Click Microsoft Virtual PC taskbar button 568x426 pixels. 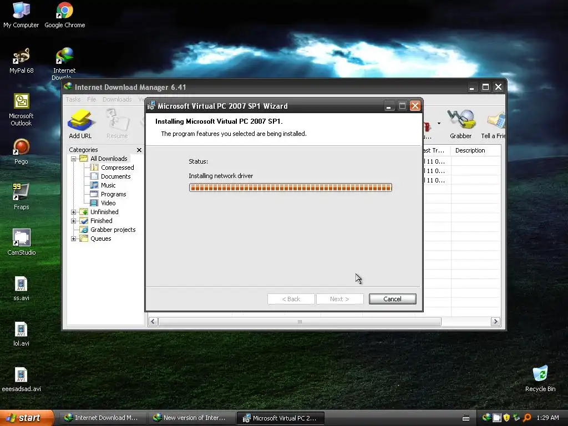[x=280, y=418]
